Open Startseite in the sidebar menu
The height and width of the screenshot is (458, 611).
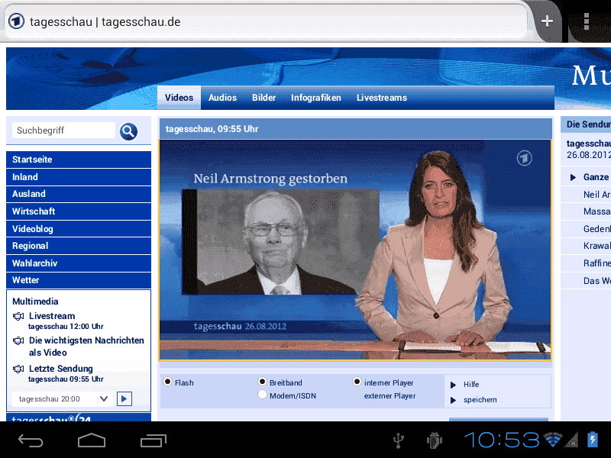(x=79, y=160)
